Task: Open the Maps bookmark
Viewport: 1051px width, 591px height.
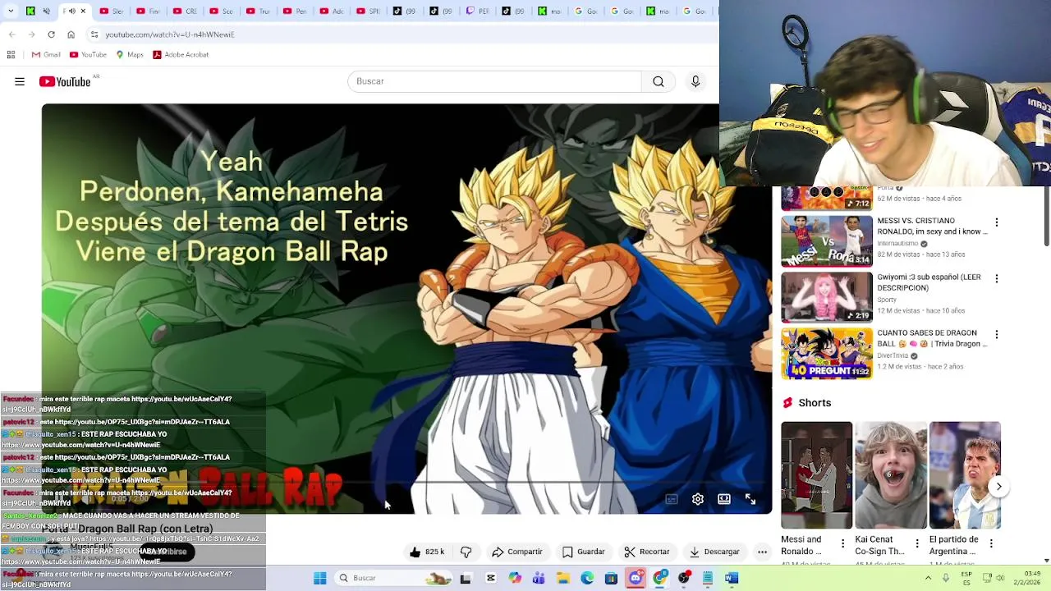Action: [x=130, y=55]
